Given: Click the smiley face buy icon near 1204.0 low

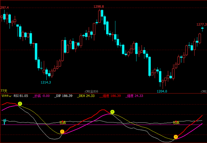Looking at the screenshot, I should click(176, 137).
